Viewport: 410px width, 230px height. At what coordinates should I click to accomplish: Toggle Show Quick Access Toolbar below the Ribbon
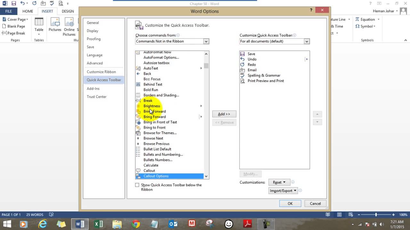137,185
